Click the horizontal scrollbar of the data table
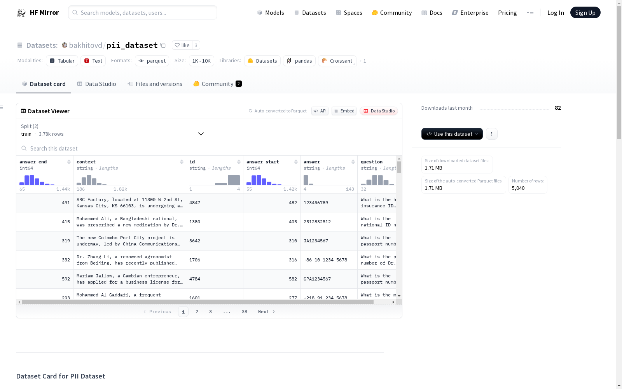622x389 pixels. pos(198,302)
